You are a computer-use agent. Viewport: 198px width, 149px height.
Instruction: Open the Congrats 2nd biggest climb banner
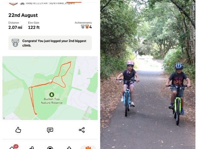click(x=50, y=43)
